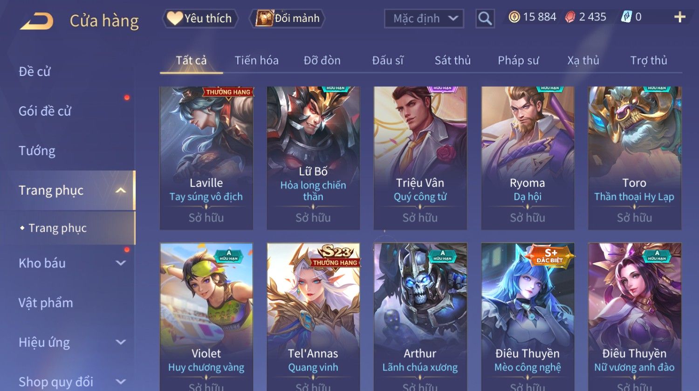The width and height of the screenshot is (699, 391).
Task: Open Toro Thần thoại Hy Lạp skin card
Action: pos(635,158)
